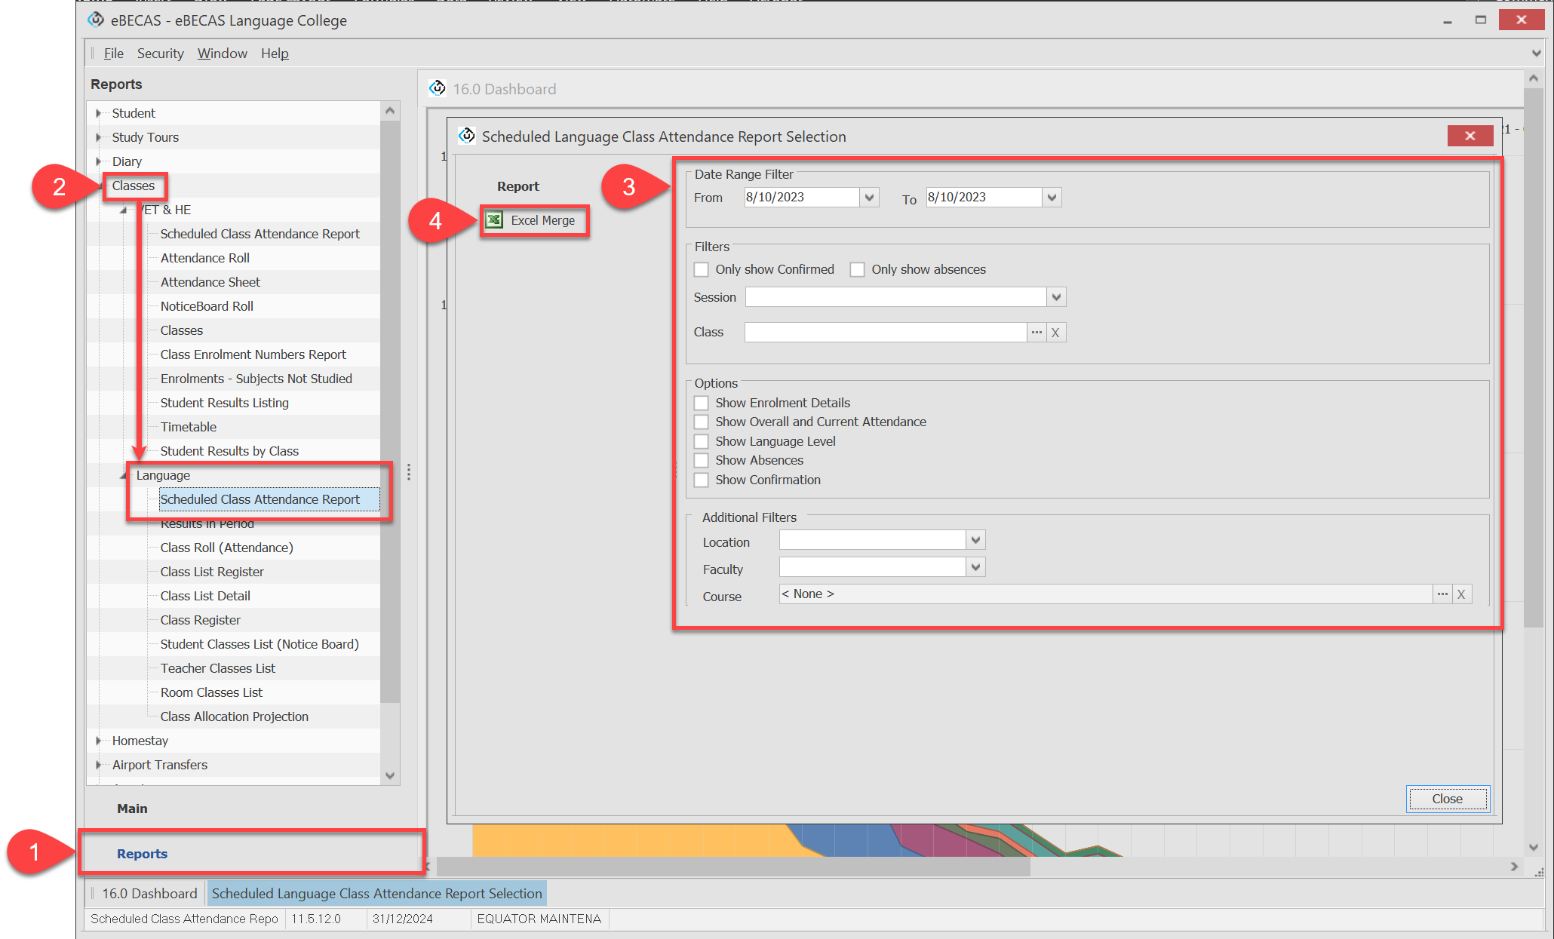1554x939 pixels.
Task: Select Class Roll (Attendance) report
Action: (x=226, y=548)
